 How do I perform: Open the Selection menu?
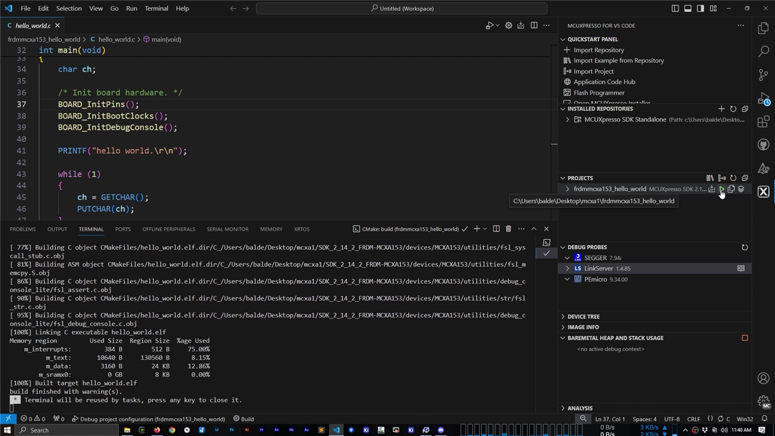click(x=68, y=8)
